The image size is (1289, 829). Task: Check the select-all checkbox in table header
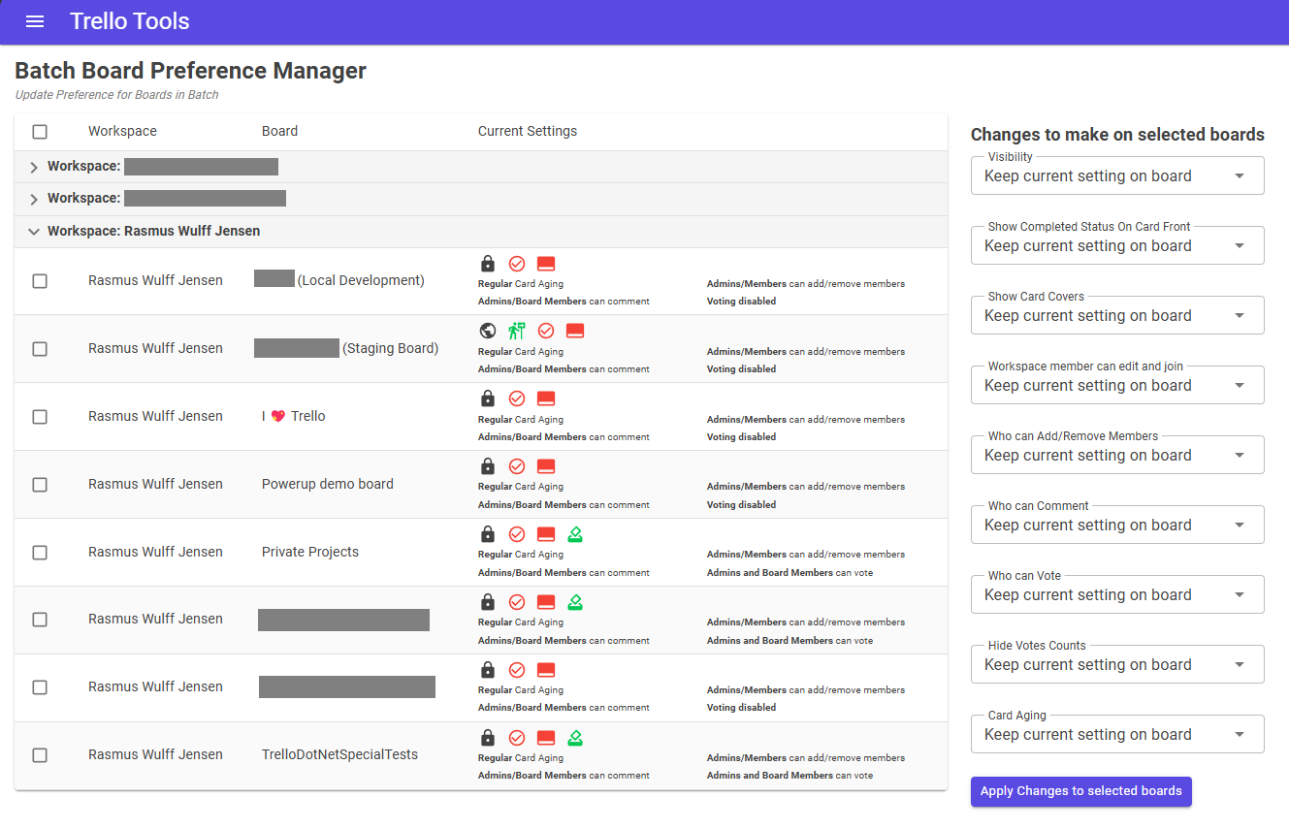(x=40, y=132)
